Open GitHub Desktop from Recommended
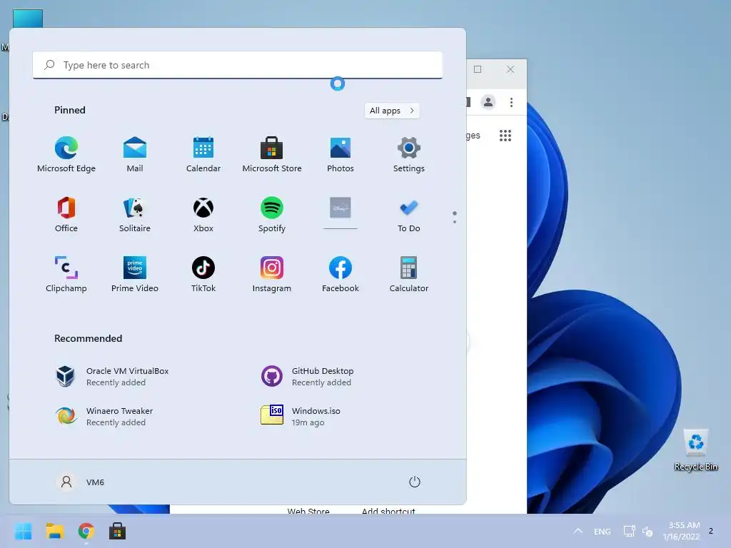Screen dimensions: 731x548 (307, 376)
